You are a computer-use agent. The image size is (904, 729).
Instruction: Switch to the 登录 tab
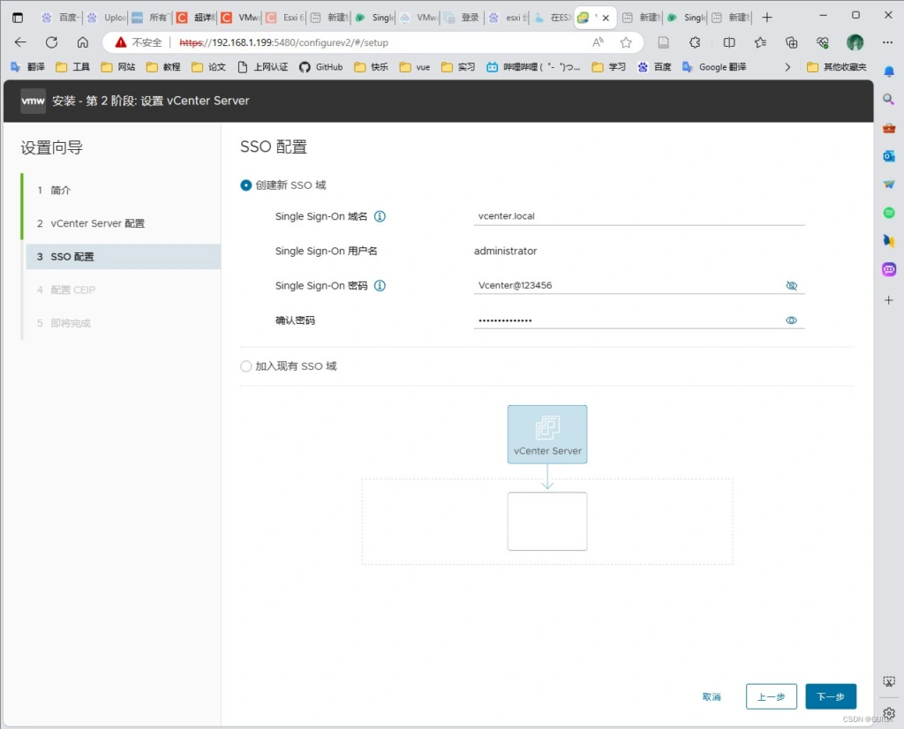tap(463, 18)
